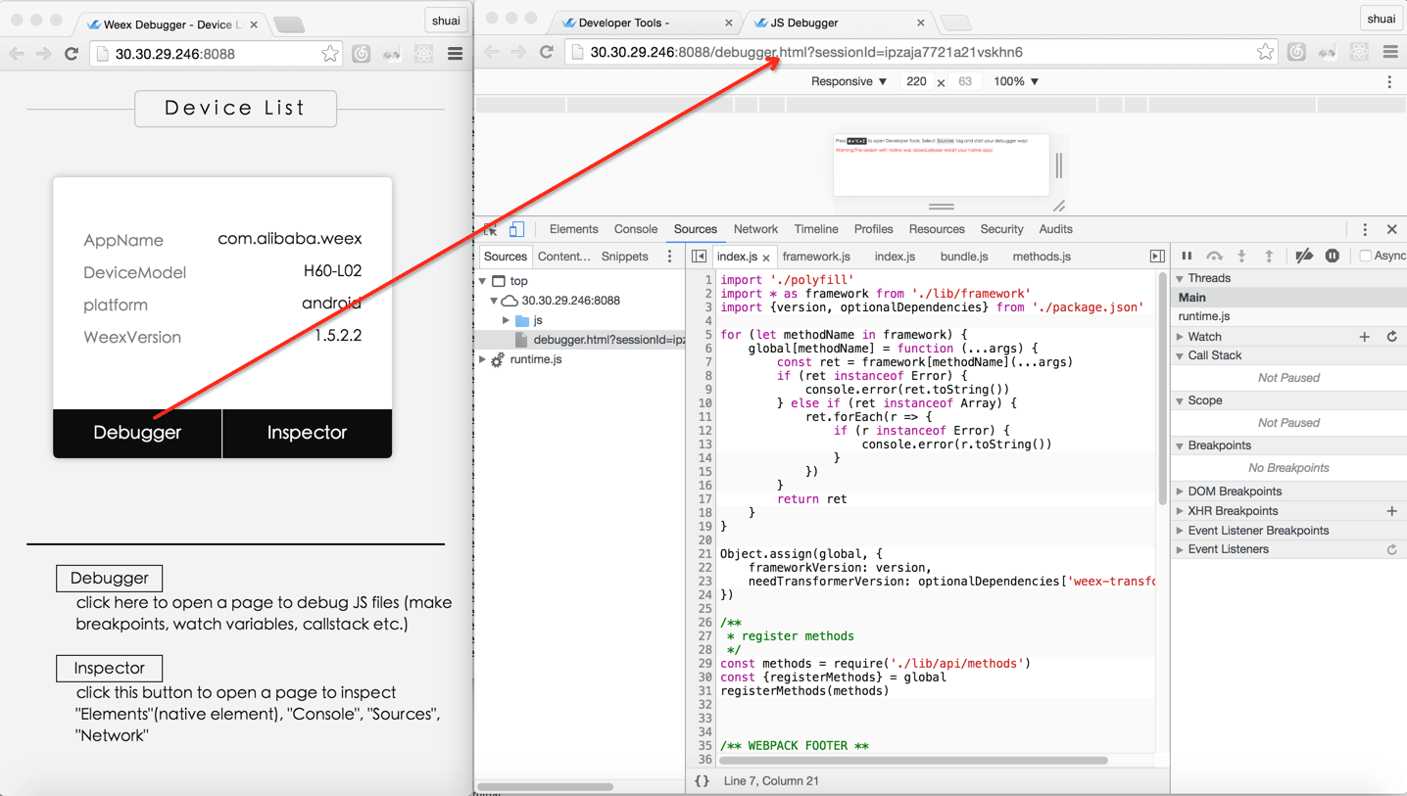
Task: Reload the JS Debugger browser window
Action: click(x=547, y=52)
